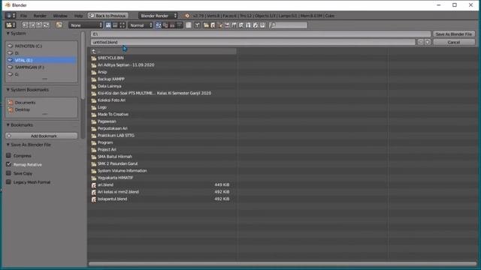481x270 pixels.
Task: Toggle the text files filter
Action: pos(262,25)
